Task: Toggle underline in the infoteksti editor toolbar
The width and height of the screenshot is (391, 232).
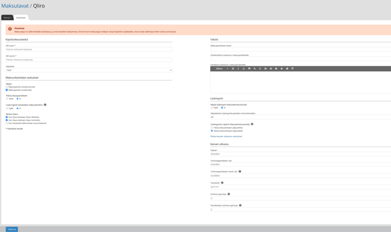Action: 244,69
